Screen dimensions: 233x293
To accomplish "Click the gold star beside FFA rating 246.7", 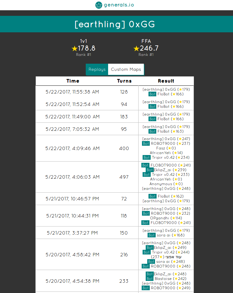I will click(136, 48).
